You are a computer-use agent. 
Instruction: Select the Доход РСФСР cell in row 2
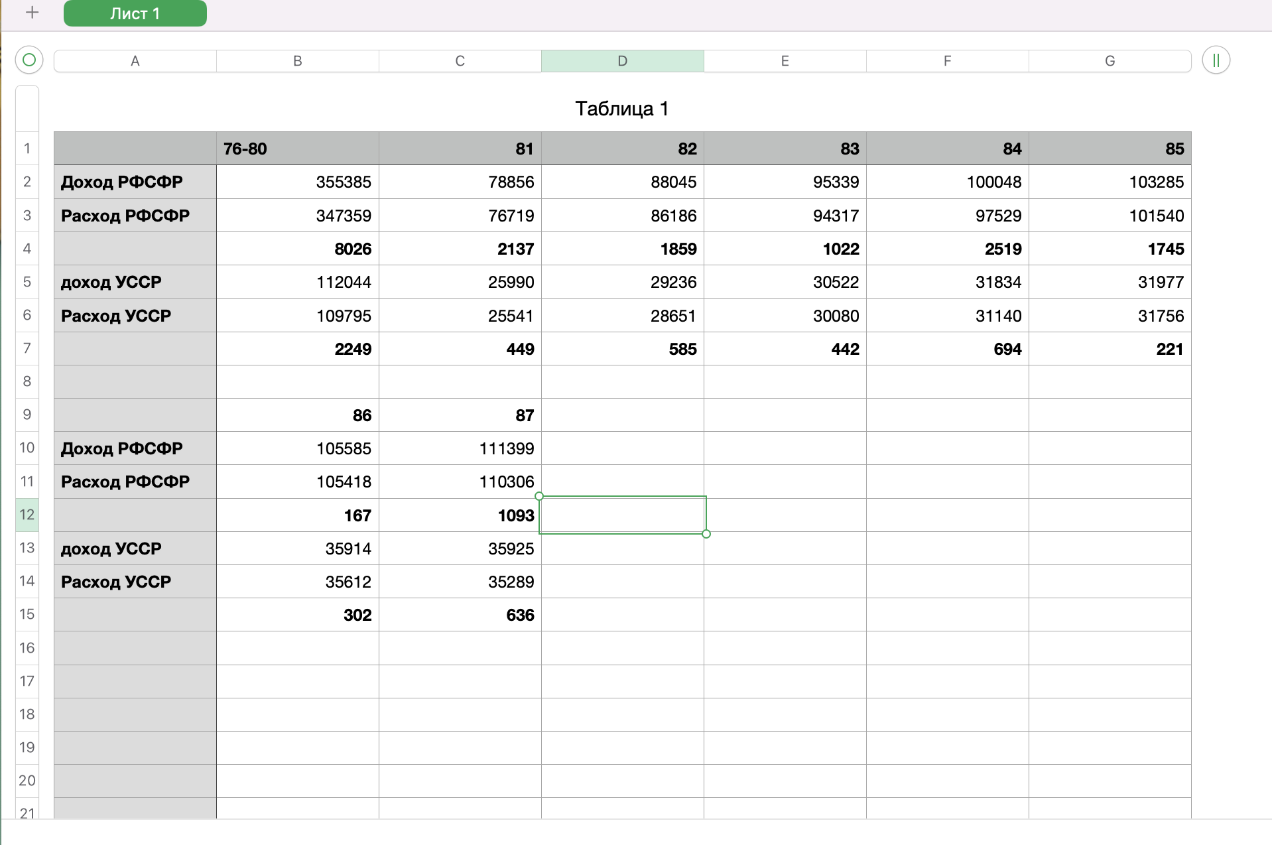point(135,182)
